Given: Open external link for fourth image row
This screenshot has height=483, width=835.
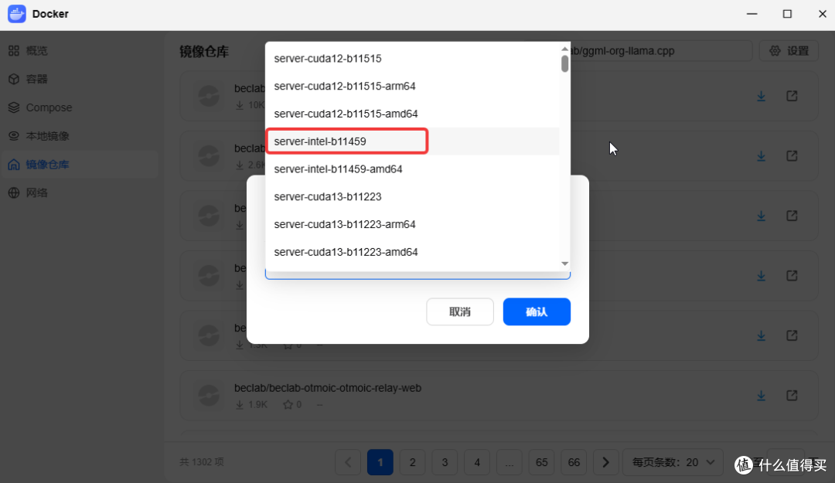Looking at the screenshot, I should click(792, 276).
